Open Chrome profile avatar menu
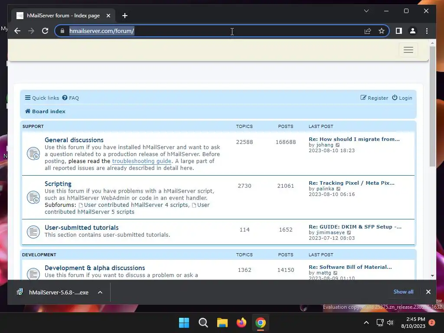 413,31
